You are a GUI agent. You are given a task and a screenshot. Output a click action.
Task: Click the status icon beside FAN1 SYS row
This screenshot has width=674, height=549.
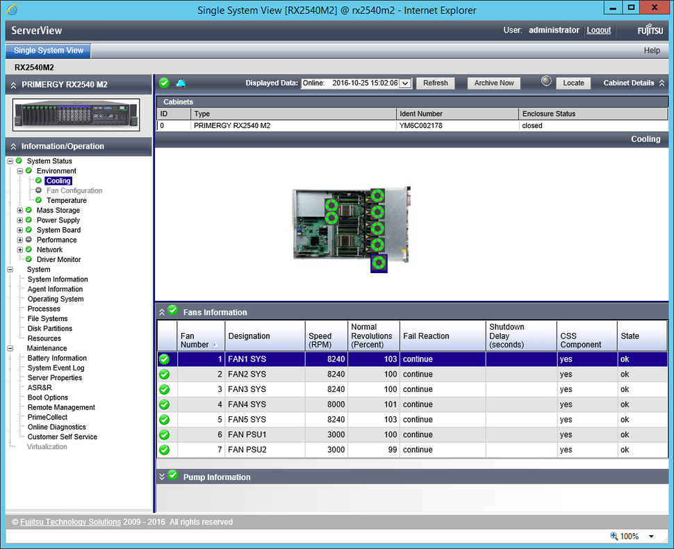164,359
